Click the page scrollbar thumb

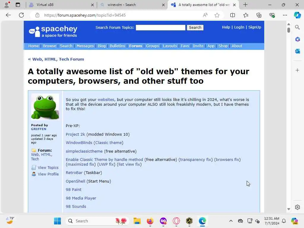(289, 30)
